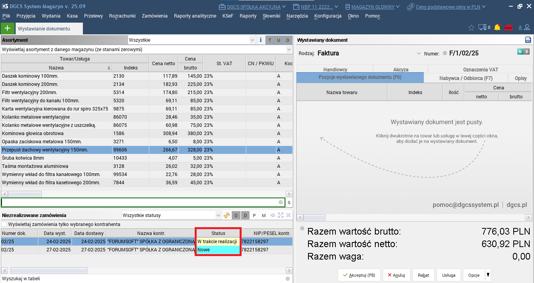Click the Usługa button
This screenshot has width=534, height=283.
tap(449, 275)
